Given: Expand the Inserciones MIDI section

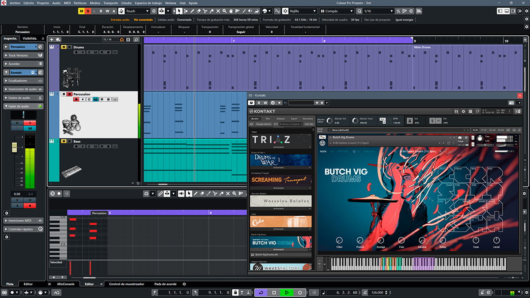Looking at the screenshot, I should 23,220.
